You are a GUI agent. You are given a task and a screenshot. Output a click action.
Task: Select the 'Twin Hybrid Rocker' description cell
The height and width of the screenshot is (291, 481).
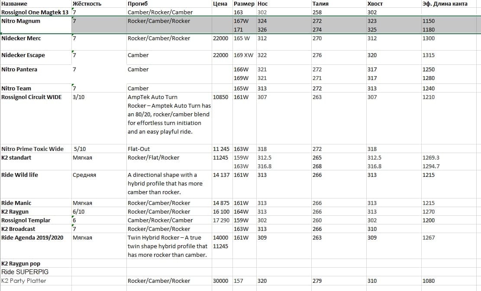click(169, 246)
